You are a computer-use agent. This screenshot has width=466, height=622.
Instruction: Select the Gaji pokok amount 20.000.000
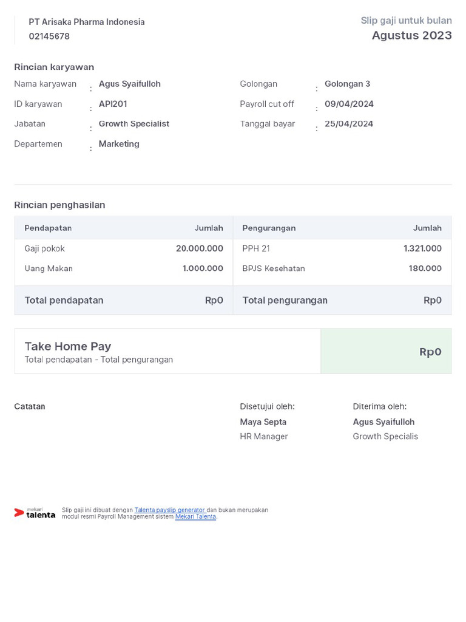click(199, 248)
